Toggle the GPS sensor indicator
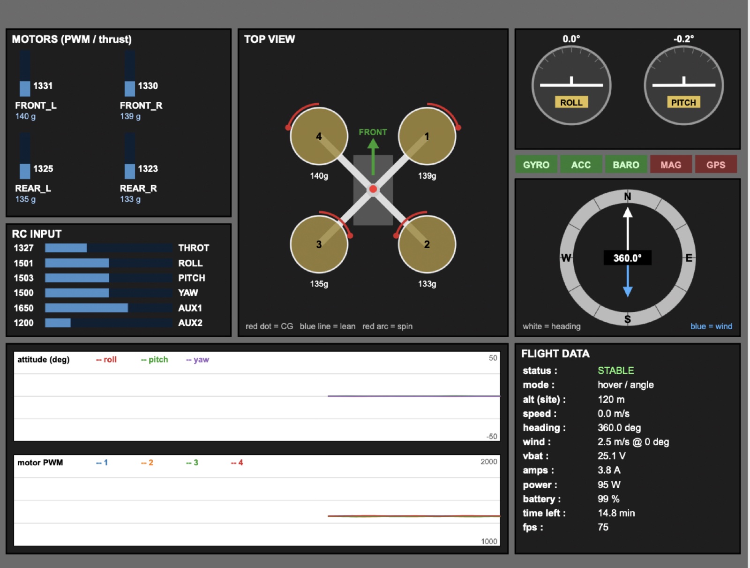Viewport: 750px width, 568px height. point(716,165)
